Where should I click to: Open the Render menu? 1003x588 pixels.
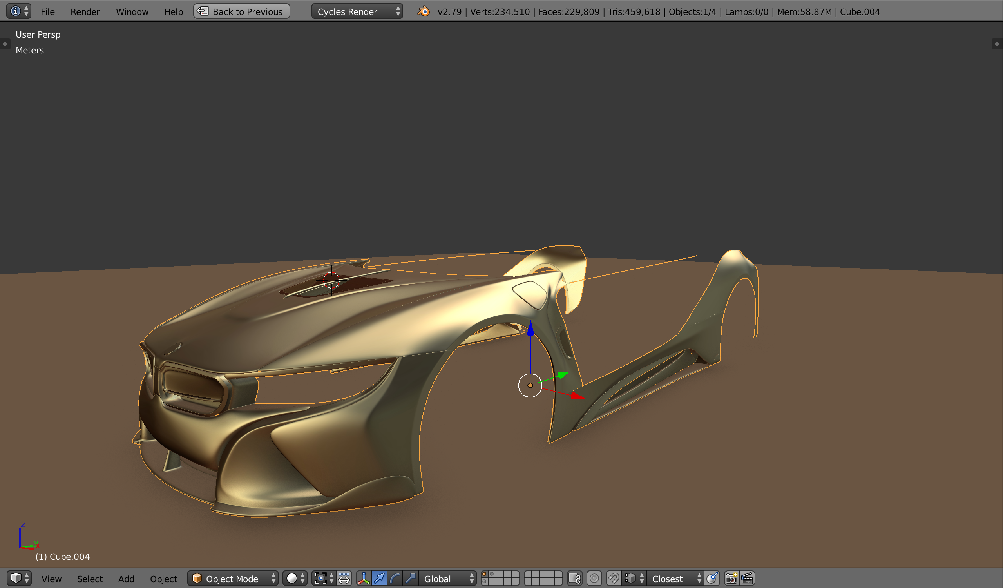point(85,11)
